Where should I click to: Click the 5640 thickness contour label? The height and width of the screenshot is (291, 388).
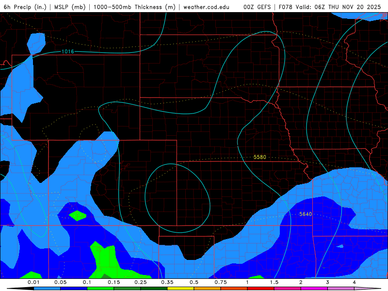(306, 214)
